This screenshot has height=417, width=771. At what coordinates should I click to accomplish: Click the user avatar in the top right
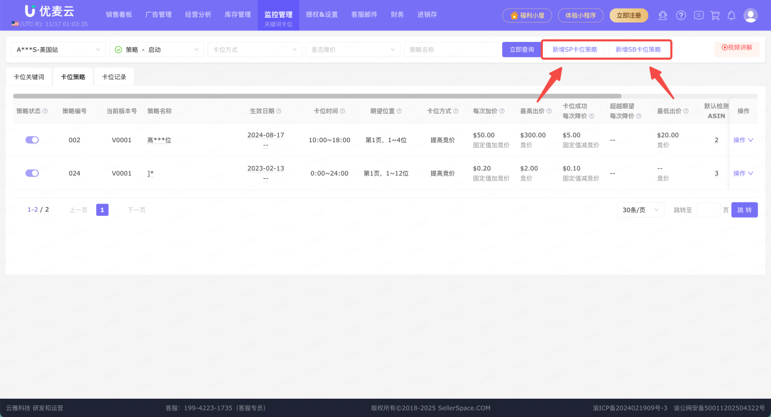tap(750, 15)
